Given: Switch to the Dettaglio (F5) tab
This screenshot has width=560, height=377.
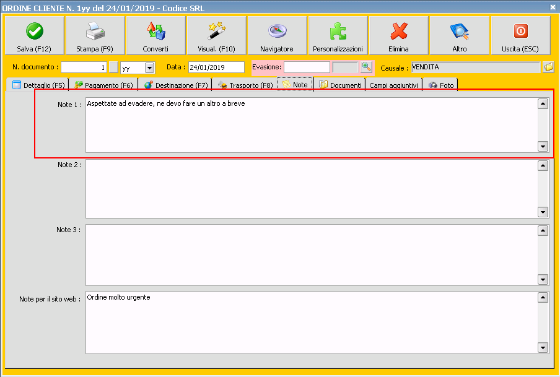Looking at the screenshot, I should (x=38, y=85).
